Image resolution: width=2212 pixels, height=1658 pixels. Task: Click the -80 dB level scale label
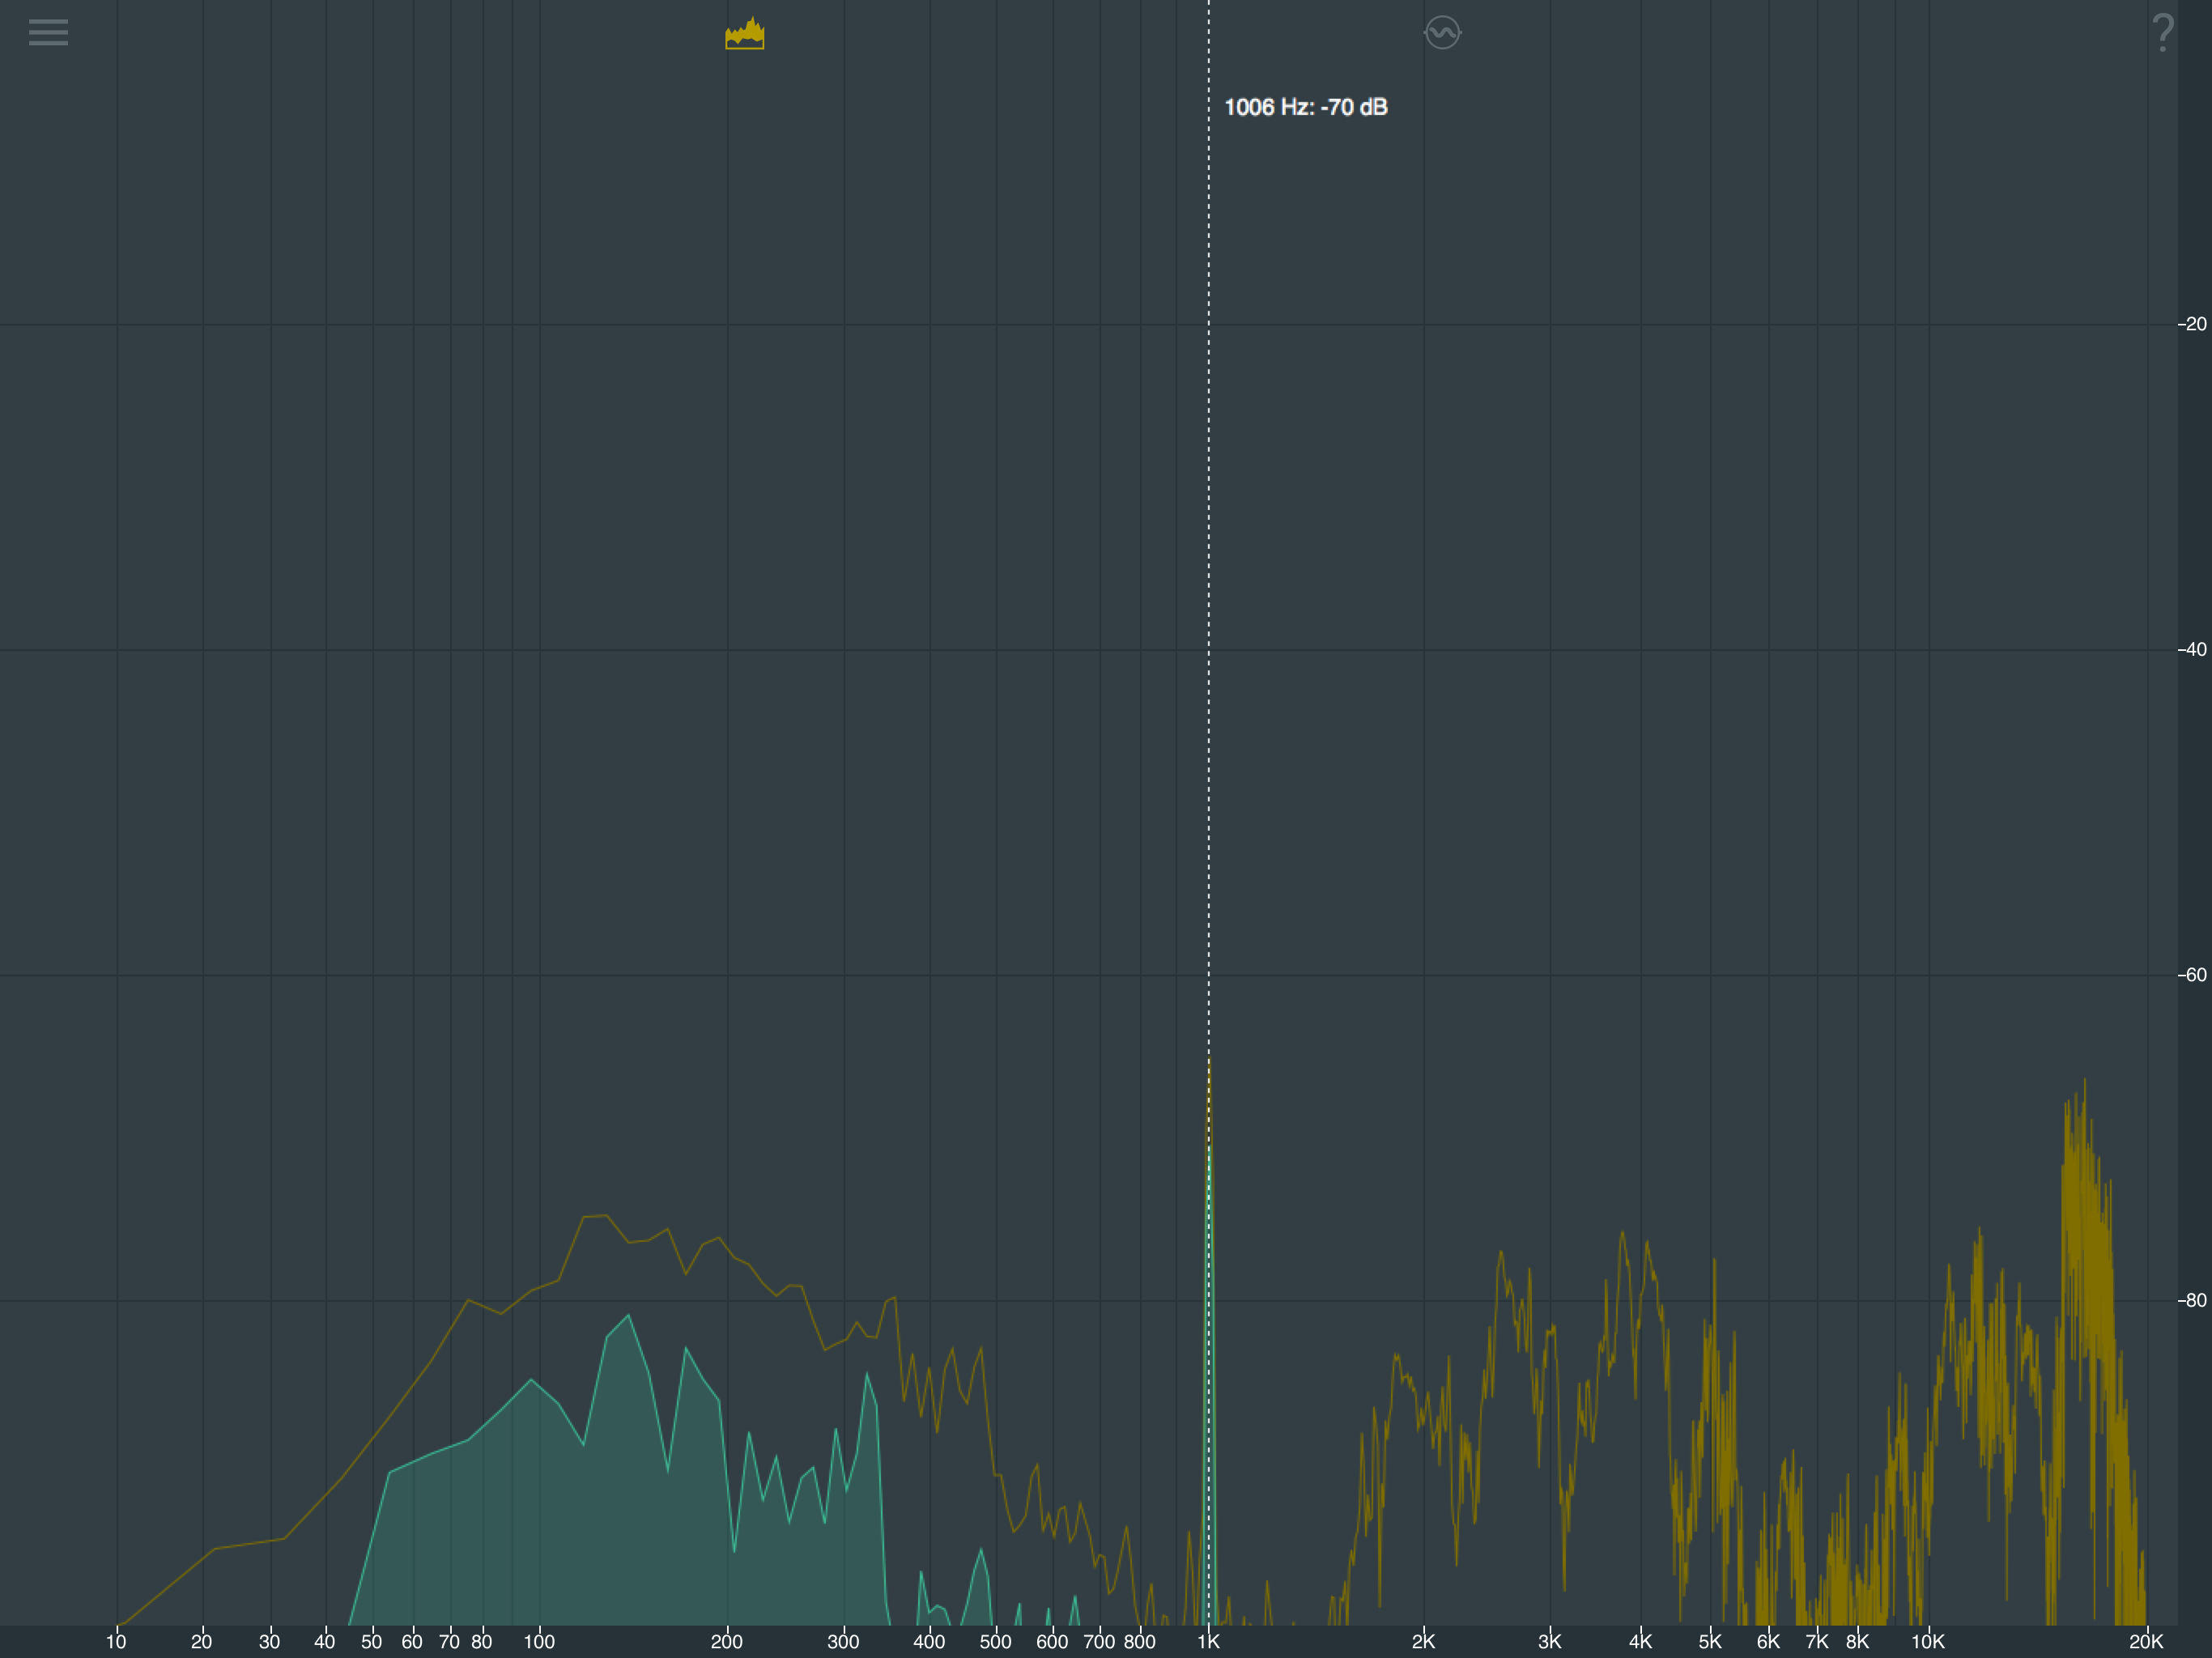[2192, 1300]
